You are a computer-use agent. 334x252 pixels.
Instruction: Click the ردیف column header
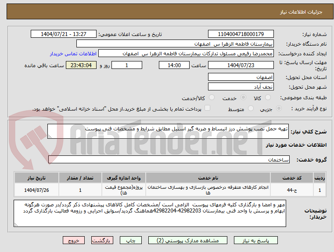pos(320,178)
